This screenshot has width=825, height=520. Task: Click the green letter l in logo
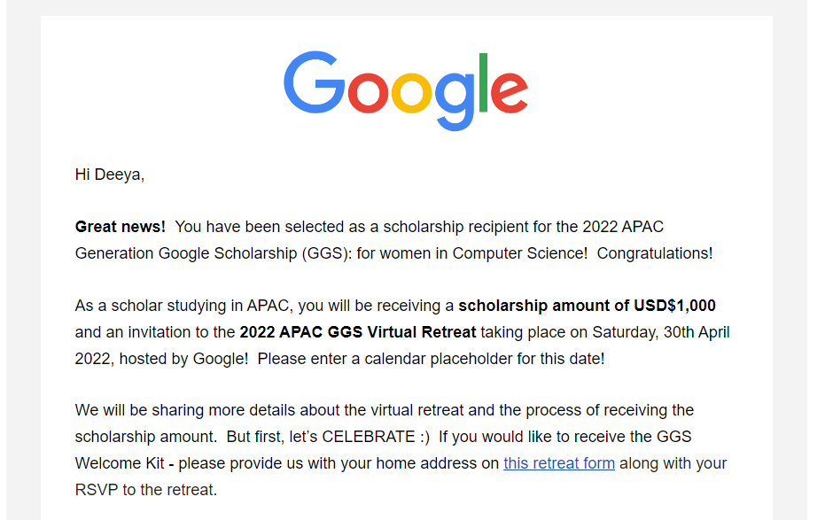pos(483,82)
